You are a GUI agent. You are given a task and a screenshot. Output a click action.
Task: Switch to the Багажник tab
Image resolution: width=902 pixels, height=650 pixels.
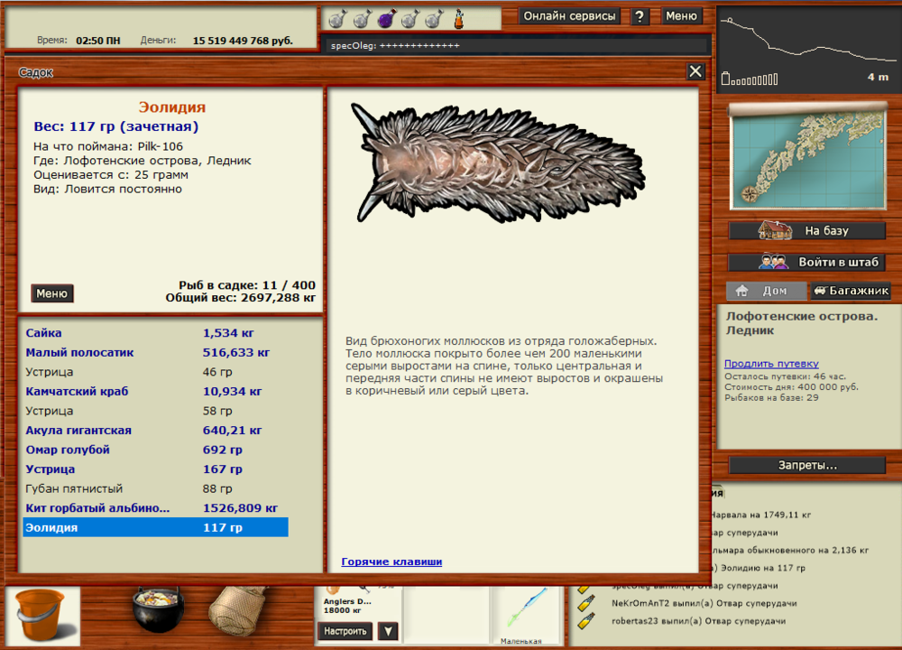(x=851, y=291)
